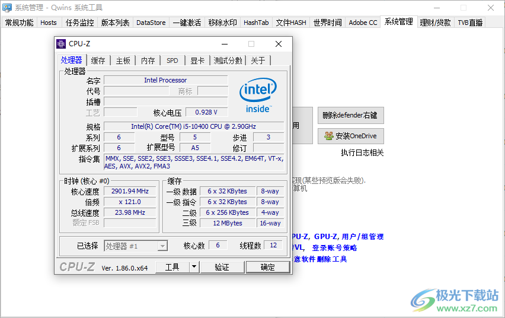Open the HashTab tab
505x318 pixels.
256,23
